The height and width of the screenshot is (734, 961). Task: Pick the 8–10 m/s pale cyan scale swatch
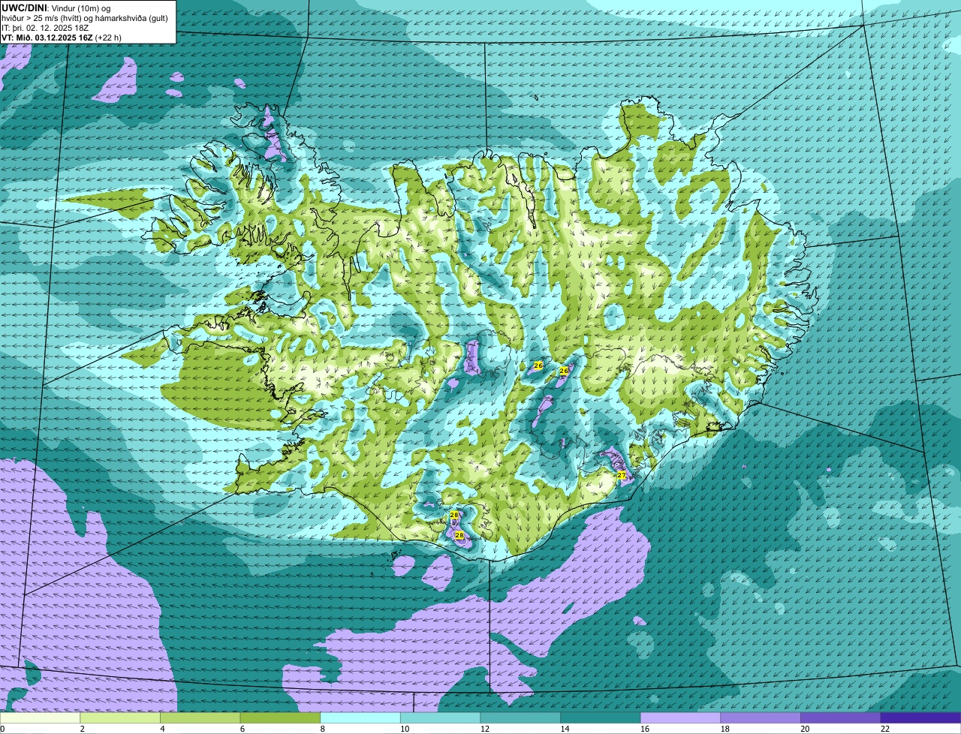click(x=360, y=717)
